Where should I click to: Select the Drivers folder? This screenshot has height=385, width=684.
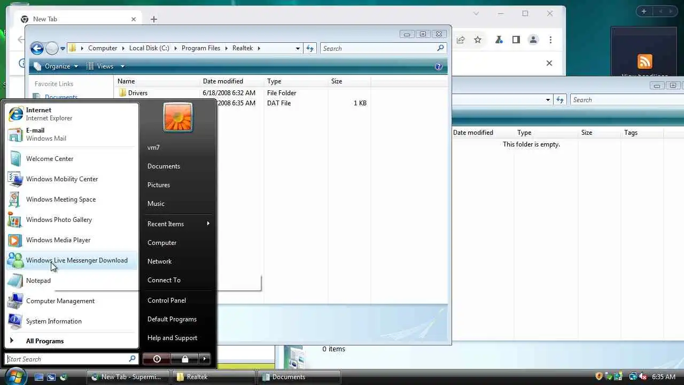click(137, 93)
